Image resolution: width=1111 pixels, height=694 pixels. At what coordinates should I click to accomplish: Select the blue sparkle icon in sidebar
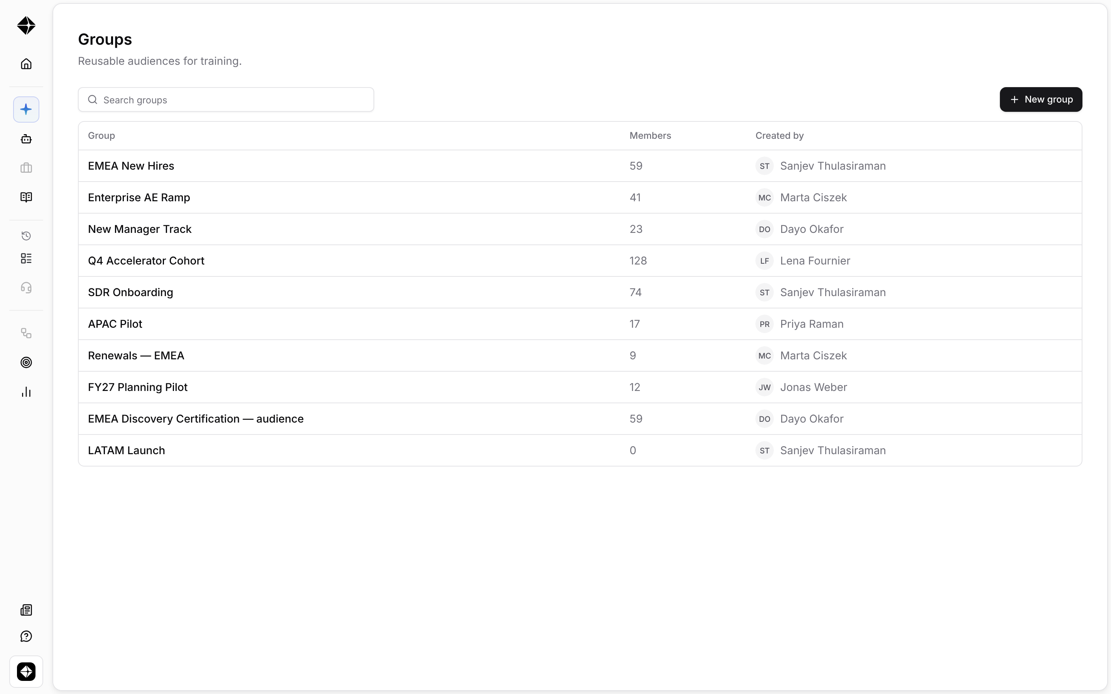point(26,109)
